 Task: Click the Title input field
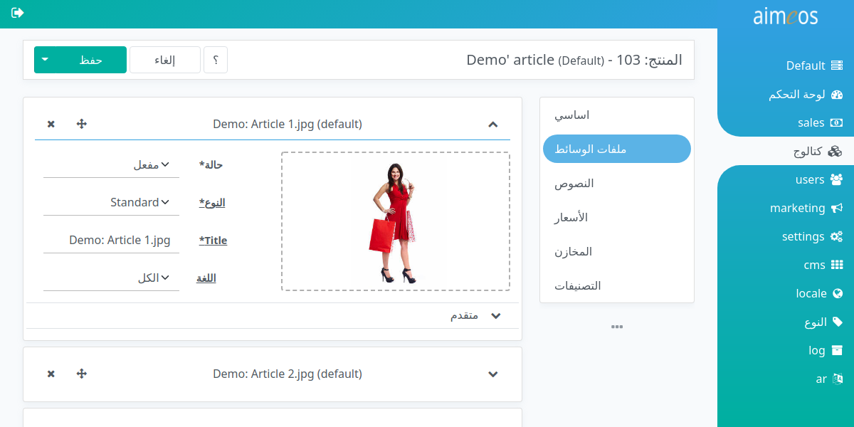pyautogui.click(x=111, y=240)
